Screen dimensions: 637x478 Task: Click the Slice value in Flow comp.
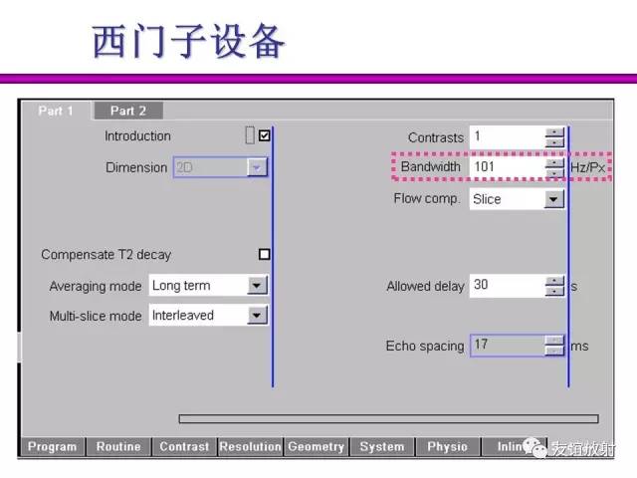tap(487, 199)
